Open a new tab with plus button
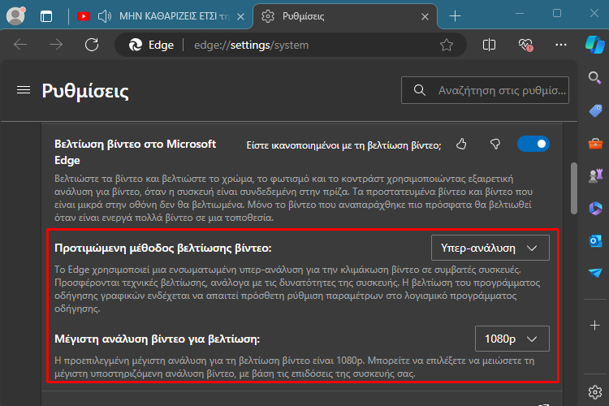The image size is (609, 406). coord(455,16)
